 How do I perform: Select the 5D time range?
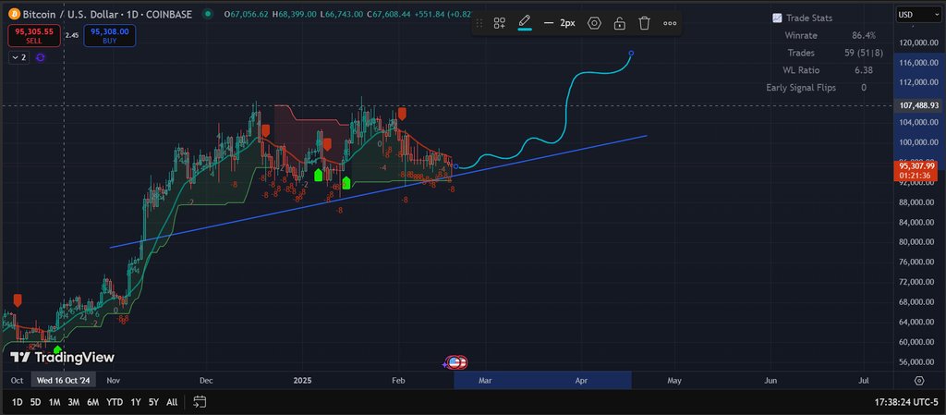click(36, 402)
